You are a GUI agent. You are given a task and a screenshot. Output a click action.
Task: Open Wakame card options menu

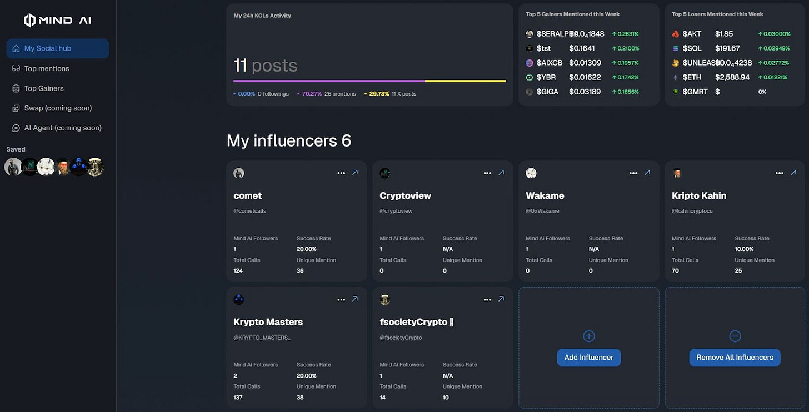pyautogui.click(x=633, y=173)
